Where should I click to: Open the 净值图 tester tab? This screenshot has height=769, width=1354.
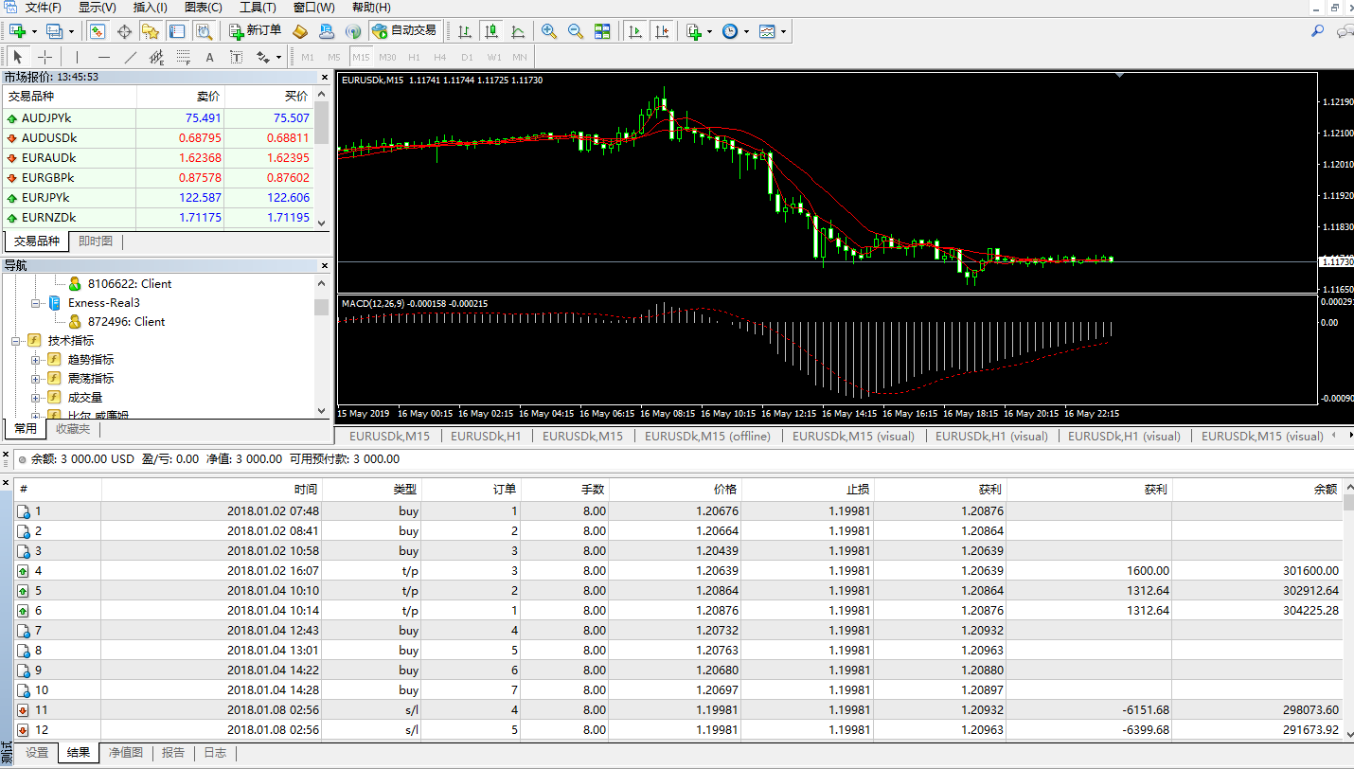tap(126, 753)
